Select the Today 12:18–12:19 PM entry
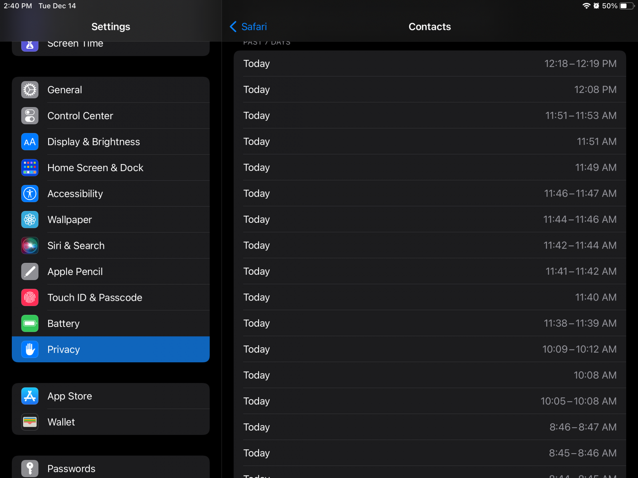This screenshot has height=478, width=638. click(x=429, y=64)
